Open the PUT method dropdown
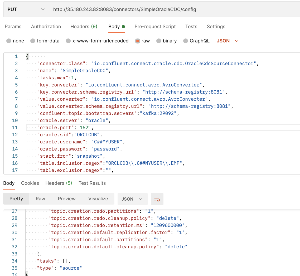Screen dimensions: 300x276 (x=26, y=9)
